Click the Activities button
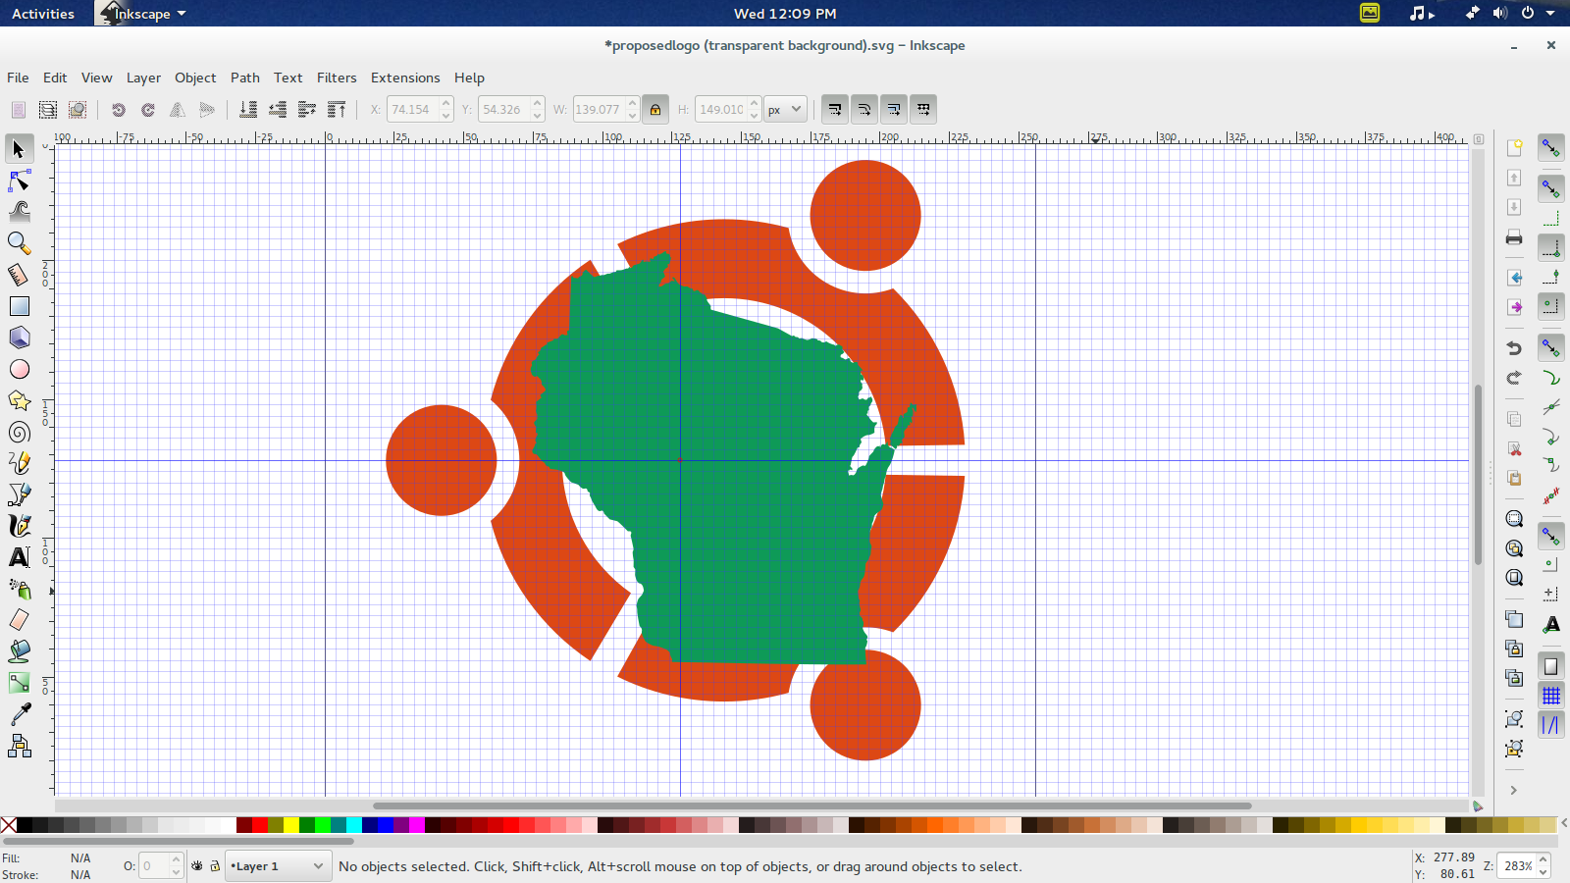 (43, 14)
